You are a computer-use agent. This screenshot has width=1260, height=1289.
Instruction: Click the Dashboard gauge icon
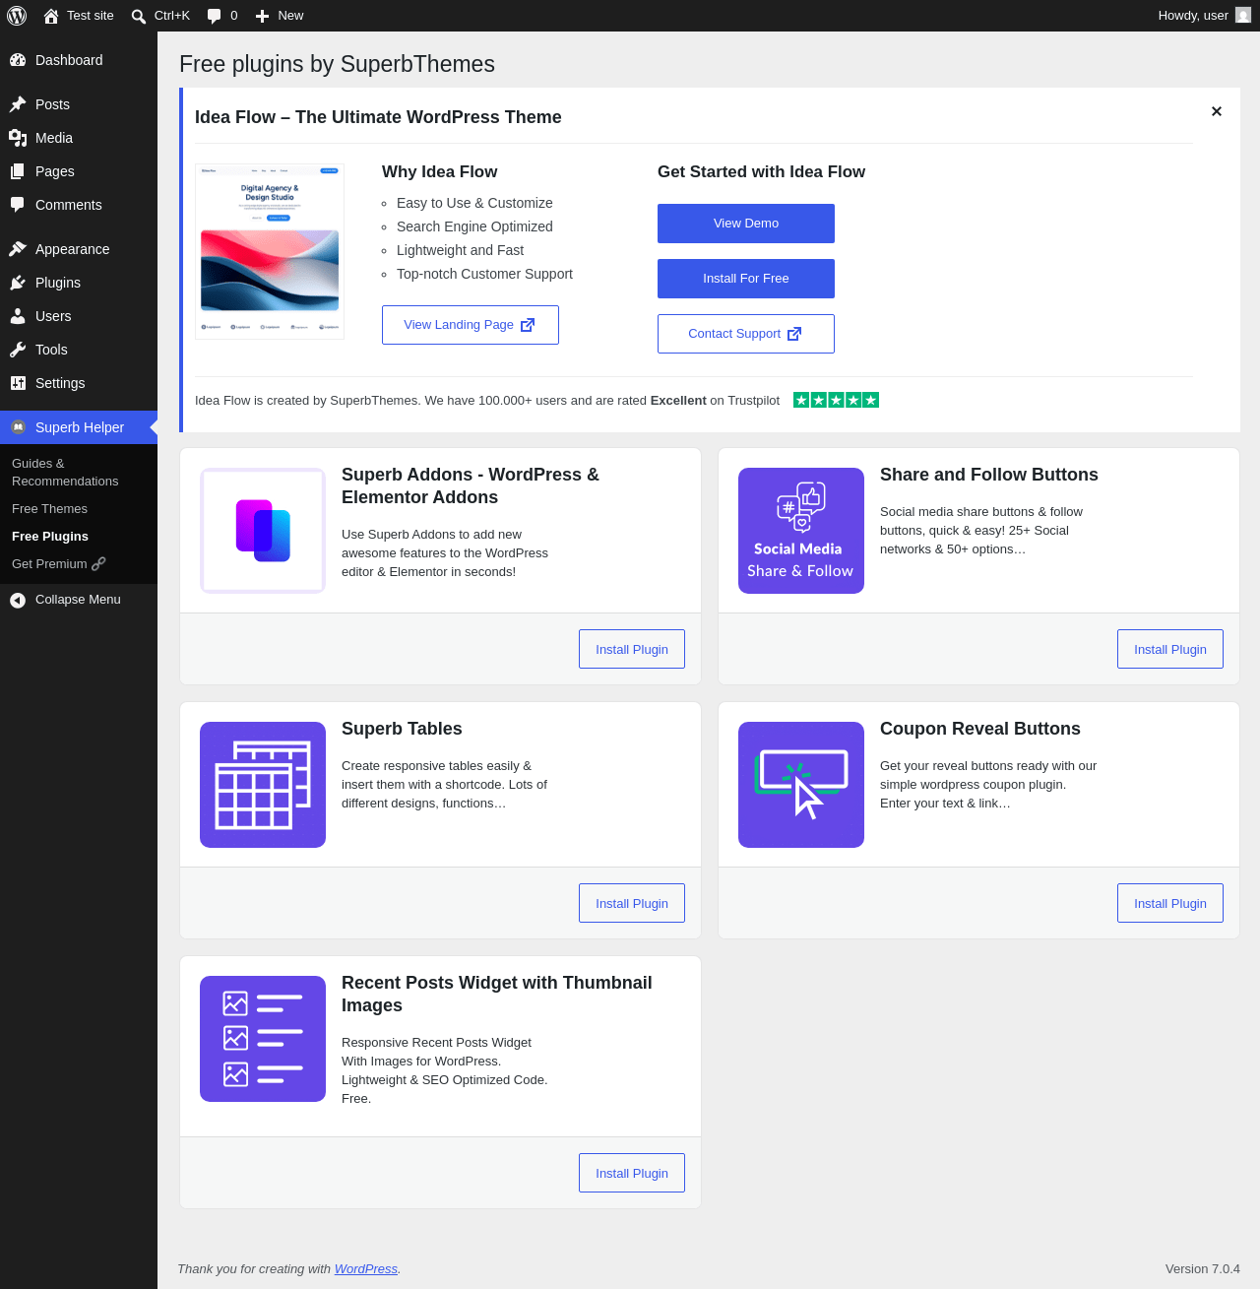click(18, 60)
